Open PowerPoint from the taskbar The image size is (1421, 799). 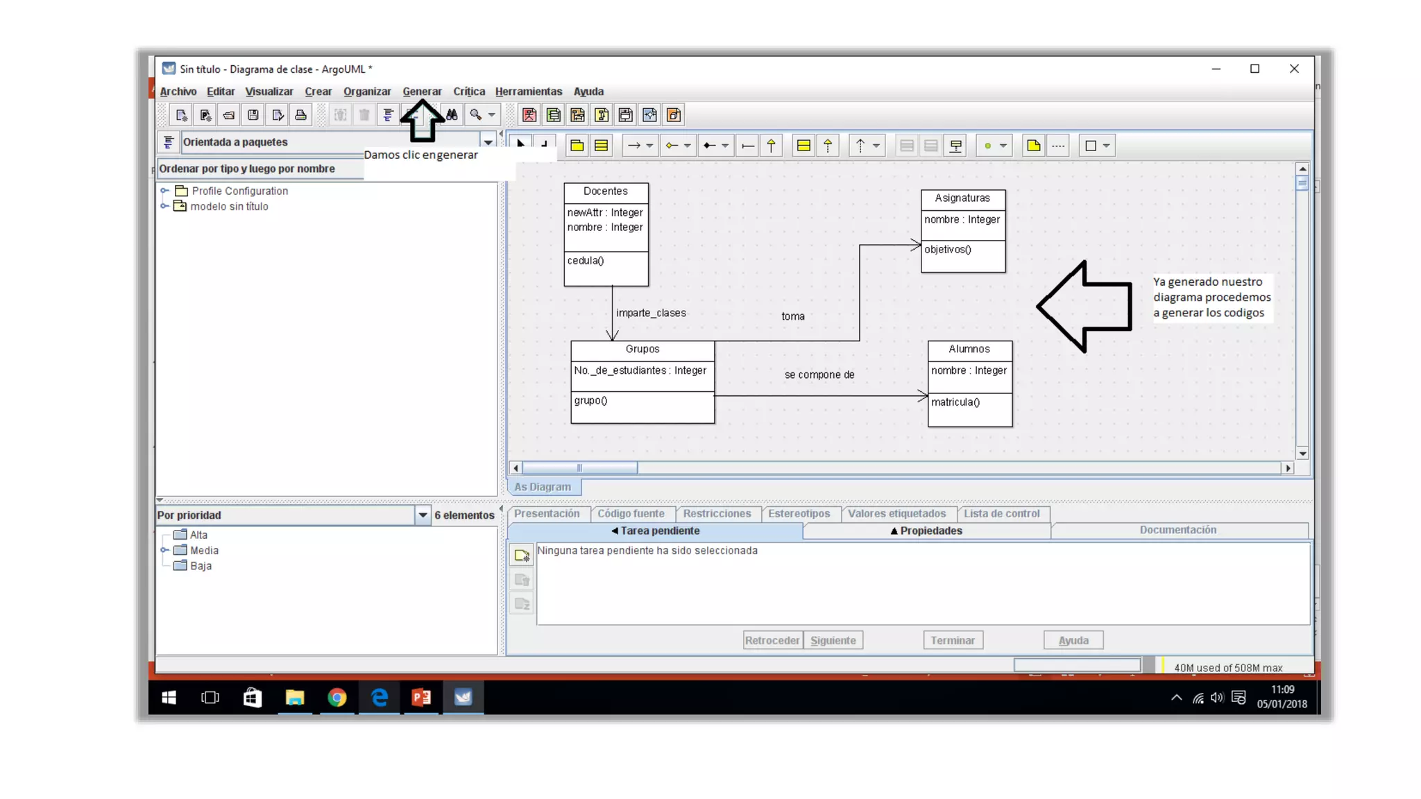pos(421,697)
